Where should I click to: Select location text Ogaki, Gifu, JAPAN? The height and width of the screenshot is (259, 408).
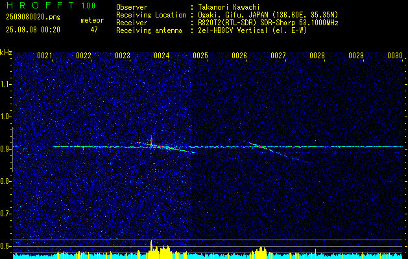coord(233,15)
